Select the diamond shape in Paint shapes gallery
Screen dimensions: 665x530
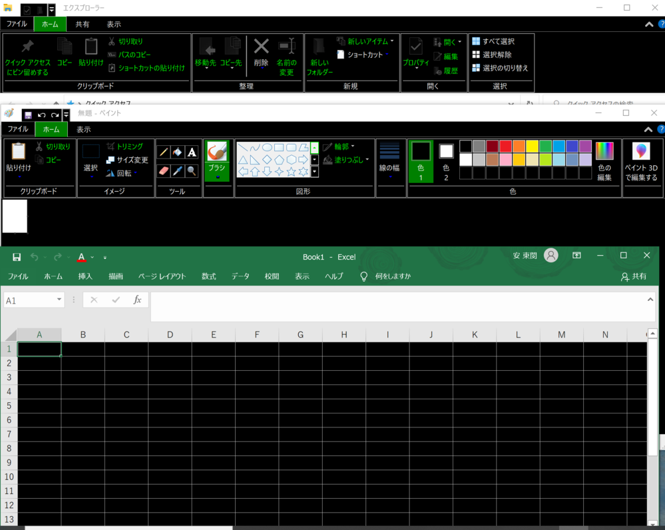267,160
